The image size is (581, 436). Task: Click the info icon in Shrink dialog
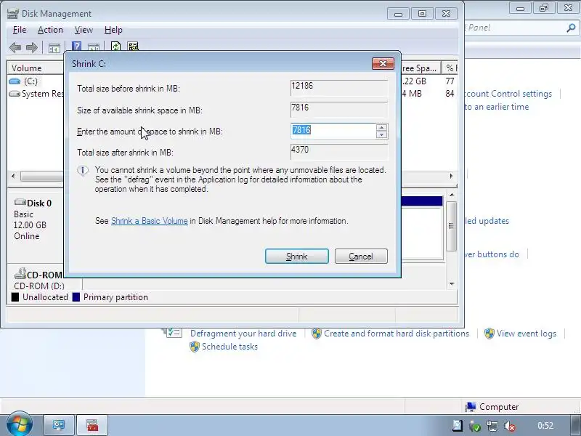(83, 171)
